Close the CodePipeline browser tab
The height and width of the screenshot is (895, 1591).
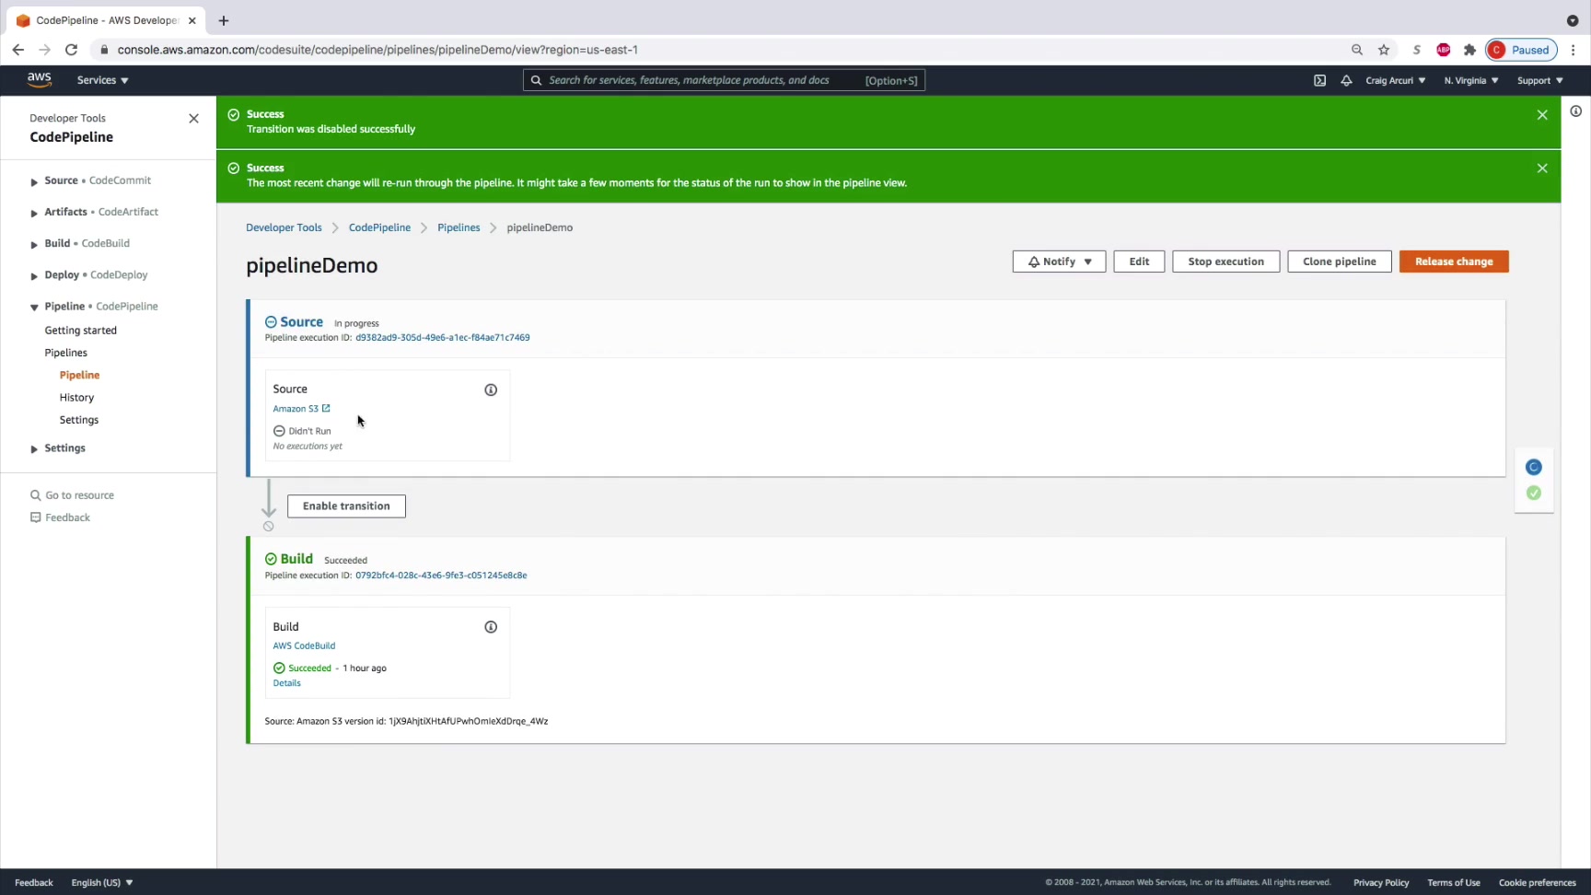point(192,20)
